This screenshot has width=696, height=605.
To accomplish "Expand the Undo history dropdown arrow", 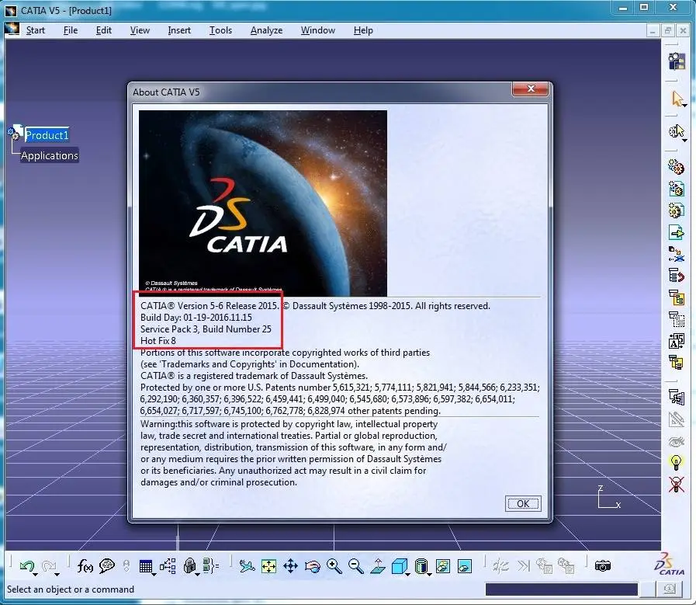I will coord(35,575).
